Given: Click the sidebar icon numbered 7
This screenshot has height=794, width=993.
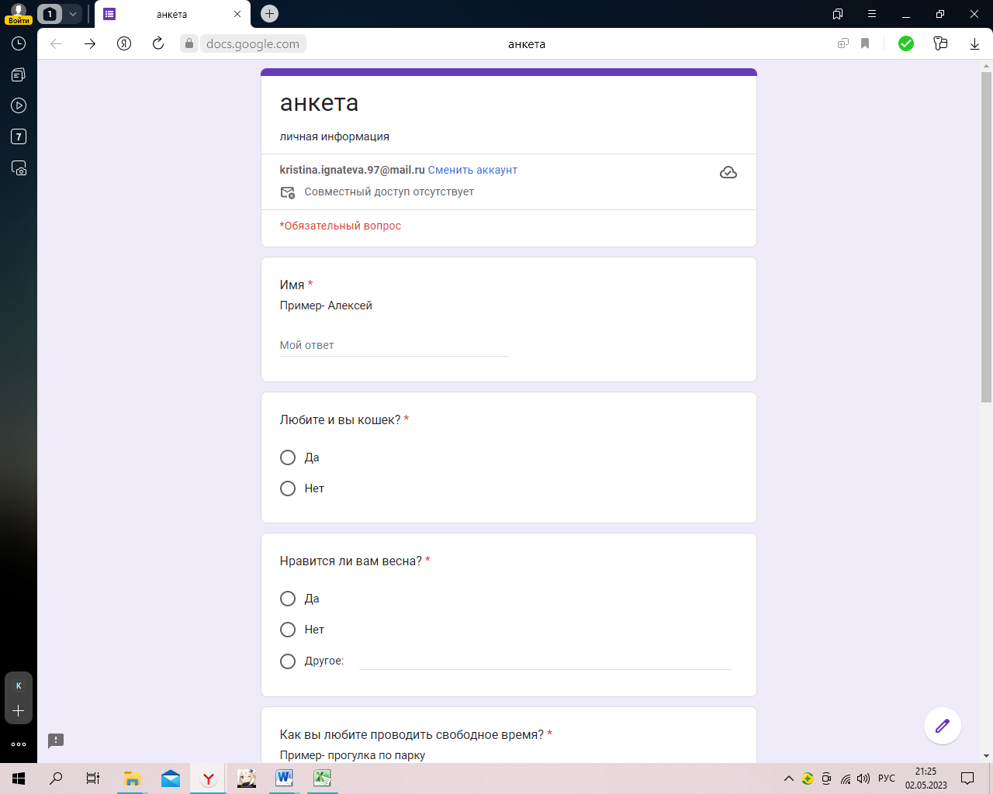Looking at the screenshot, I should click(19, 136).
